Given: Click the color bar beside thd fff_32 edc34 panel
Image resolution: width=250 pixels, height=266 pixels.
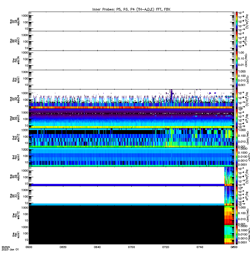Looking at the screenshot, I should point(236,99).
